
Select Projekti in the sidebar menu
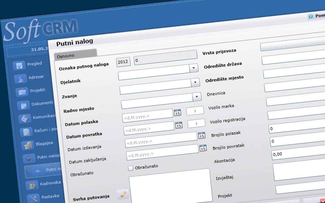[x=38, y=90]
